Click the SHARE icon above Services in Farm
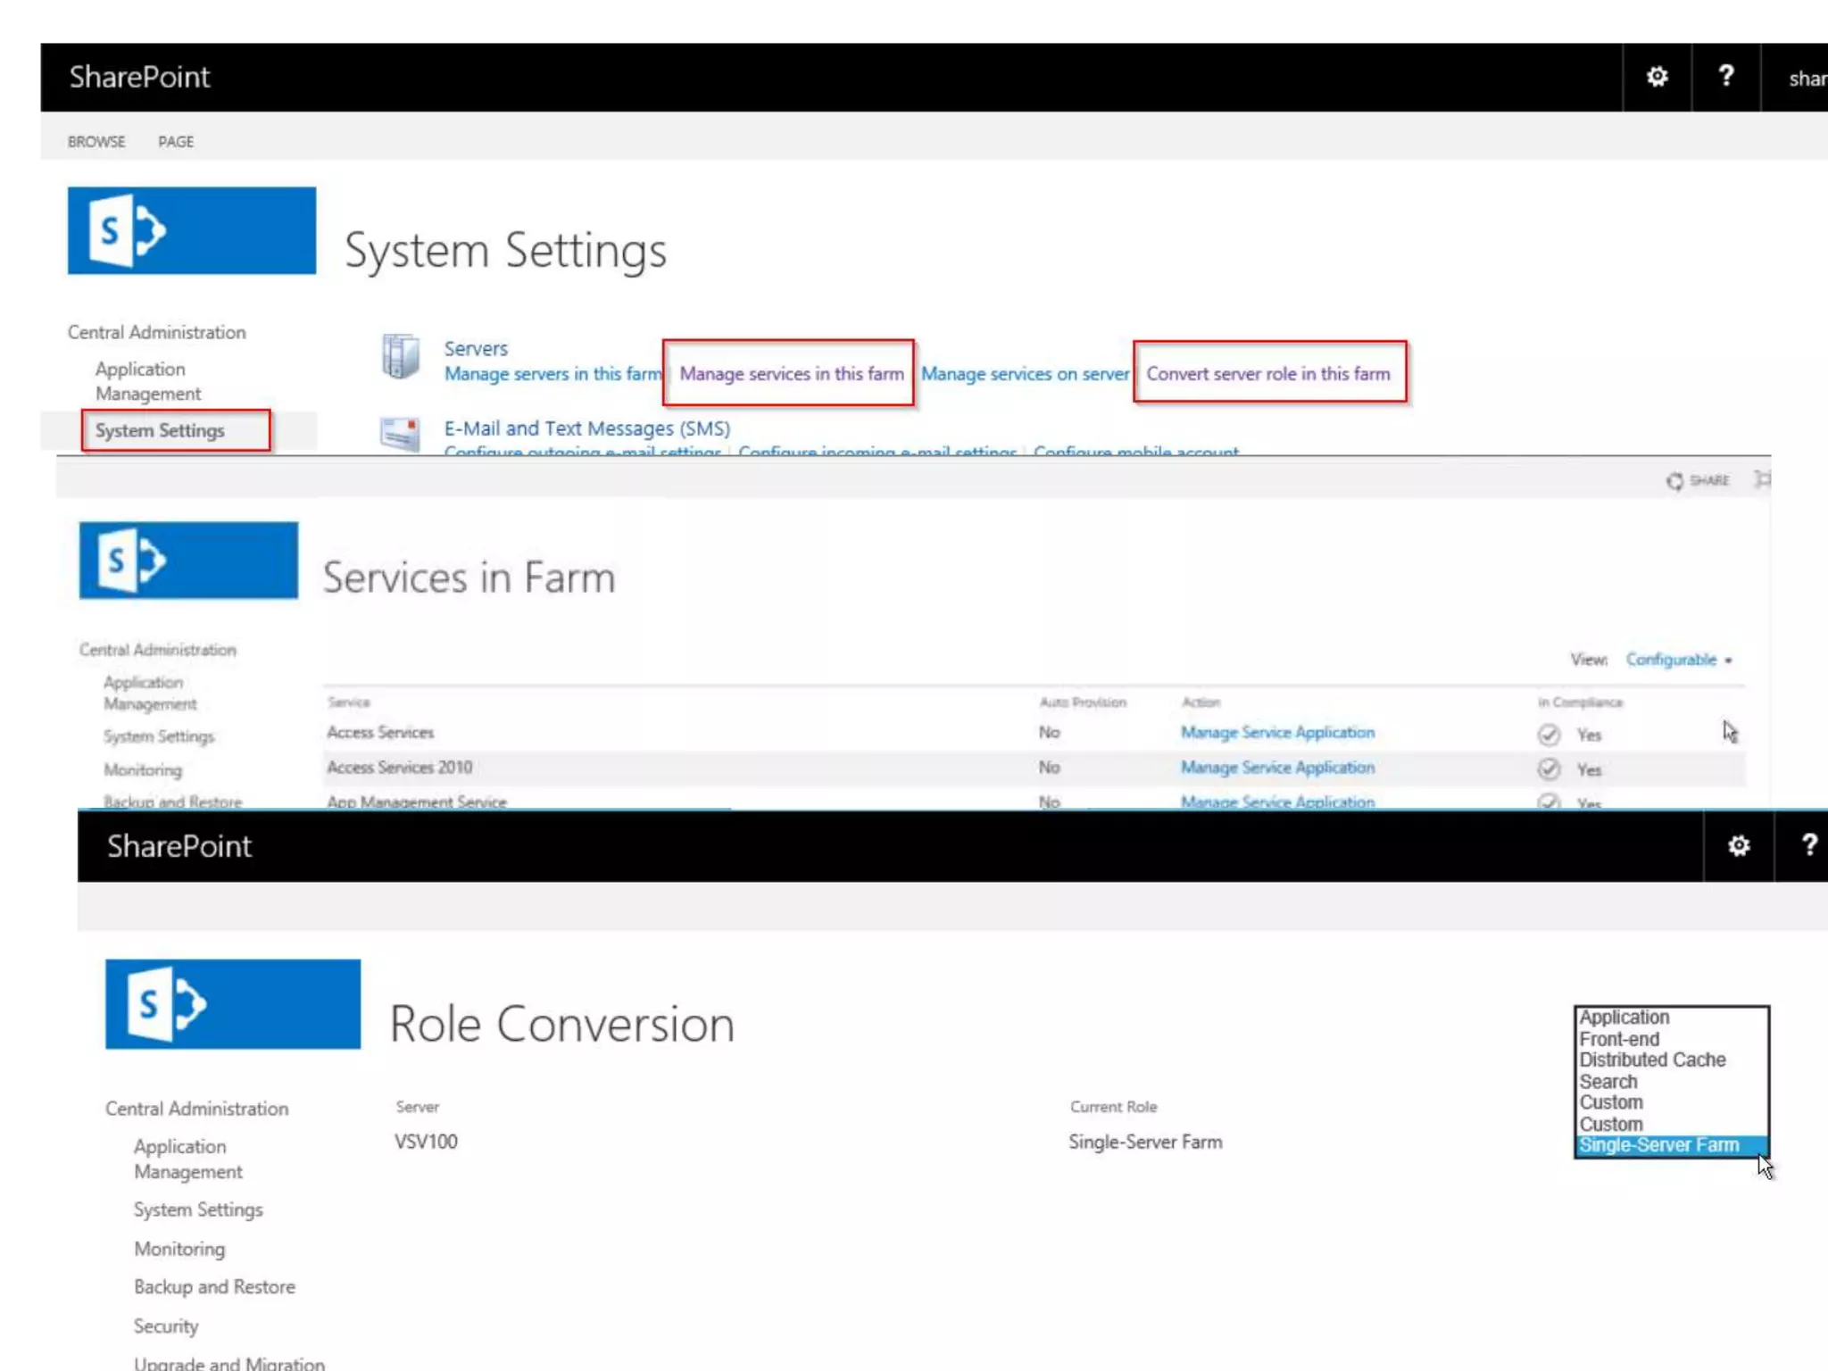Viewport: 1828px width, 1371px height. tap(1675, 481)
